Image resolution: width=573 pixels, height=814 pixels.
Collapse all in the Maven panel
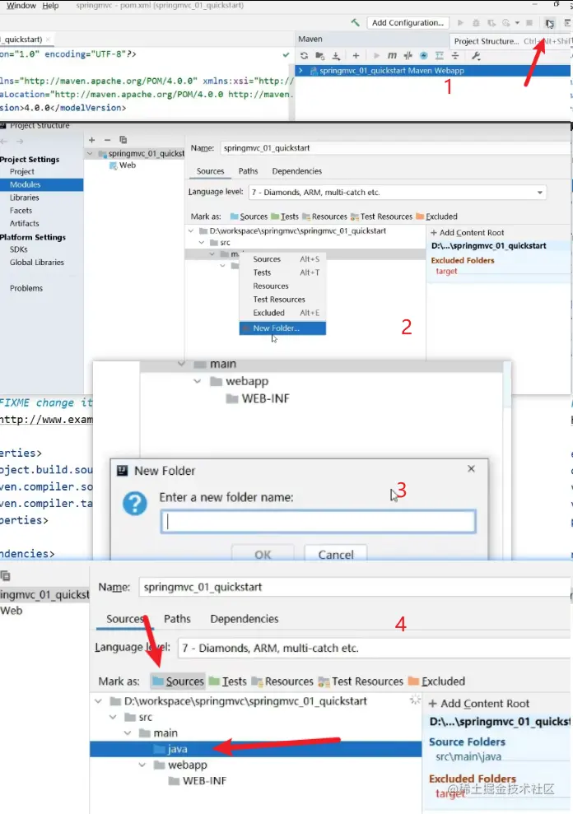point(455,55)
